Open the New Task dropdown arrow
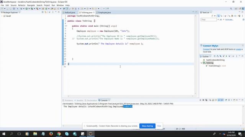The image size is (245, 137). click(215, 16)
